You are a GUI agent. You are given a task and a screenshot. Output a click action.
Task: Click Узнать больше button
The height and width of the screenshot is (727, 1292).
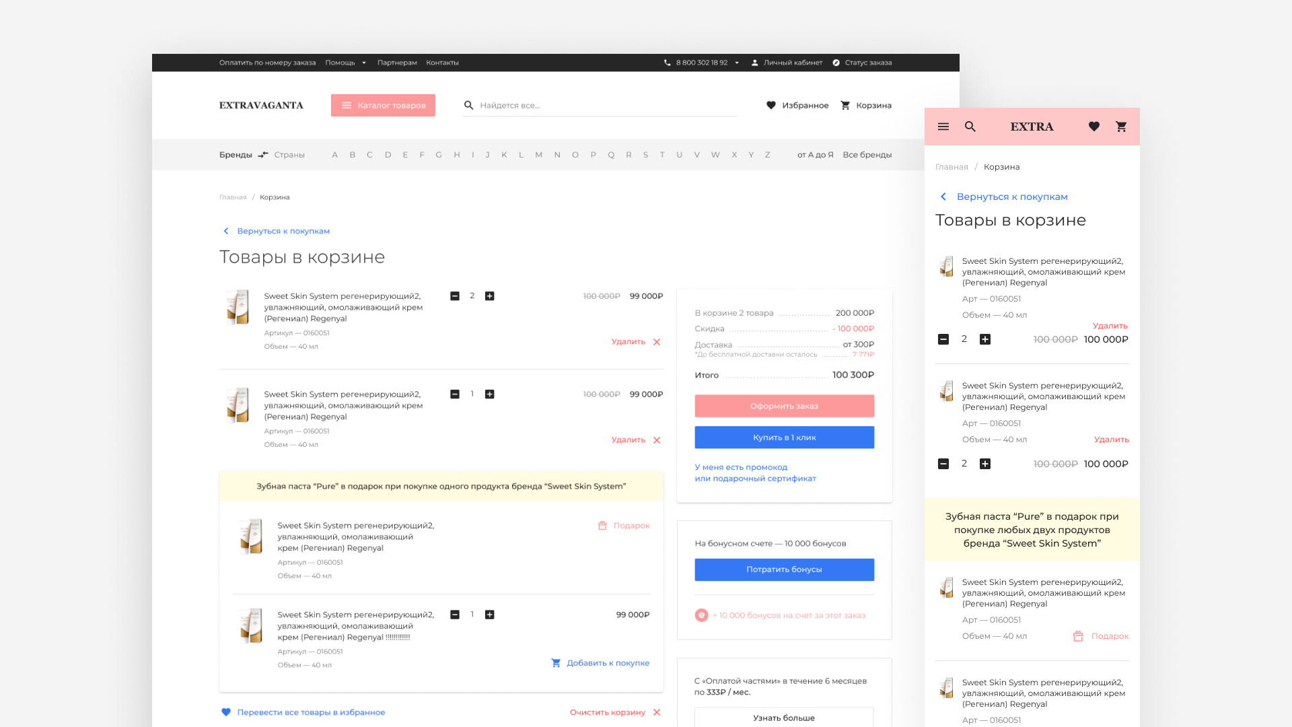(785, 718)
